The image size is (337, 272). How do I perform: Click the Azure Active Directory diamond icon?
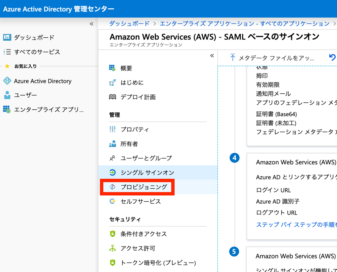click(7, 81)
